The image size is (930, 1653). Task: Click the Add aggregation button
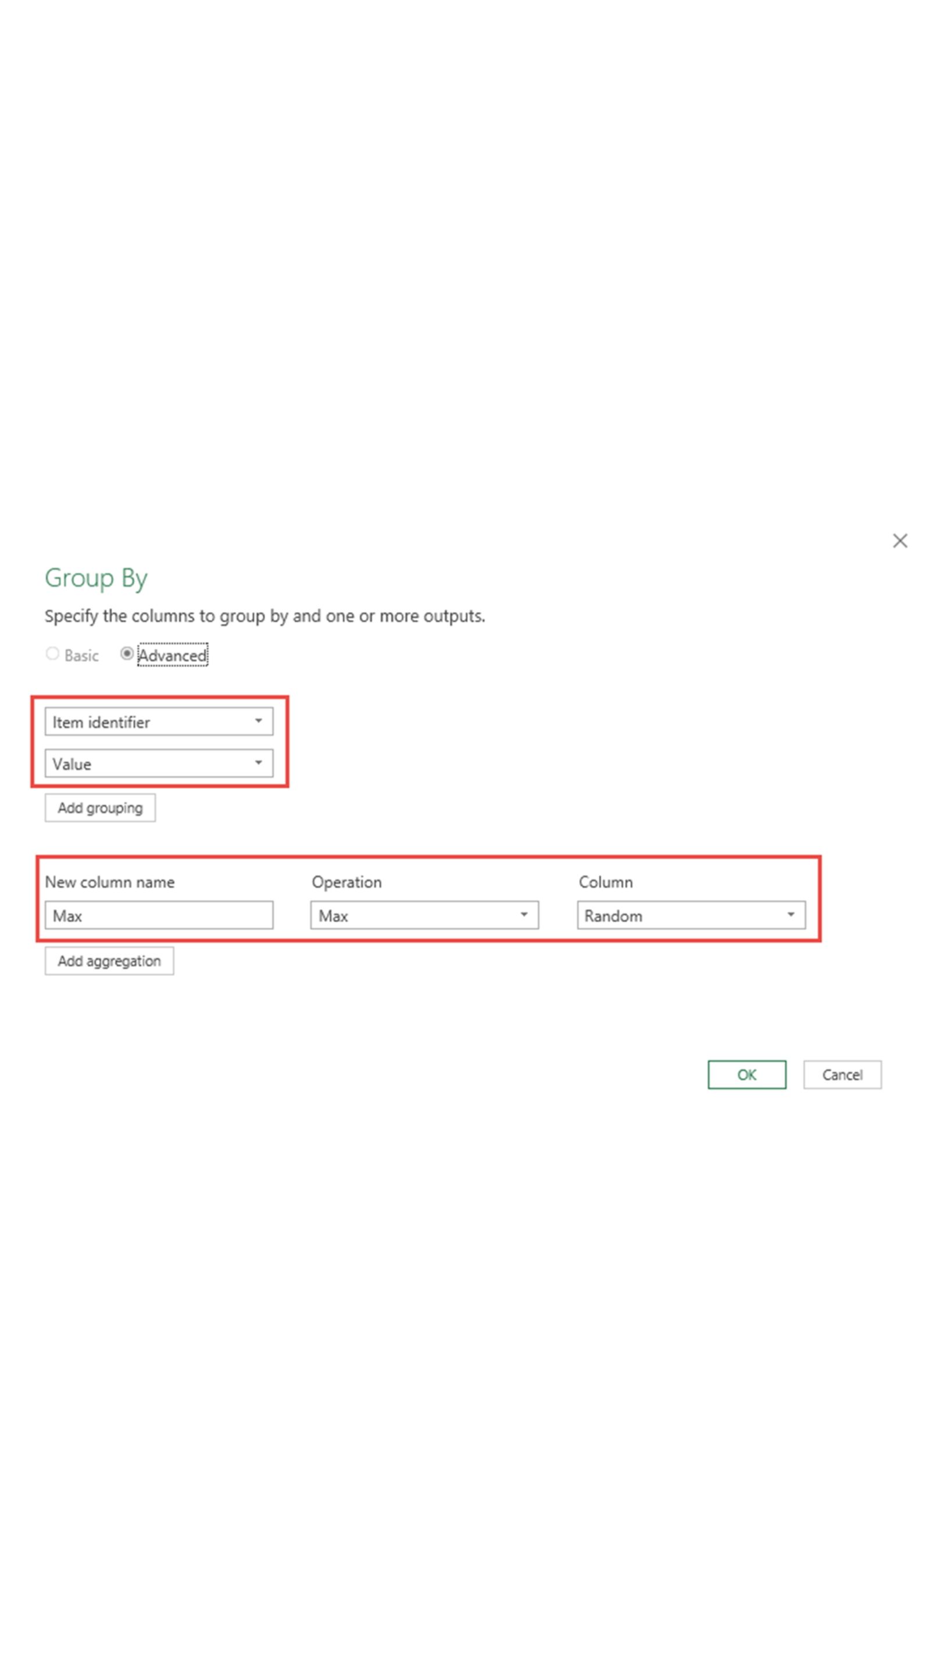click(109, 961)
